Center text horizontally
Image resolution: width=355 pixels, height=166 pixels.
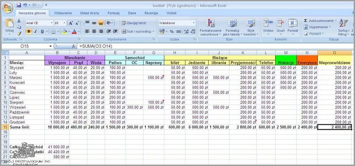94,31
